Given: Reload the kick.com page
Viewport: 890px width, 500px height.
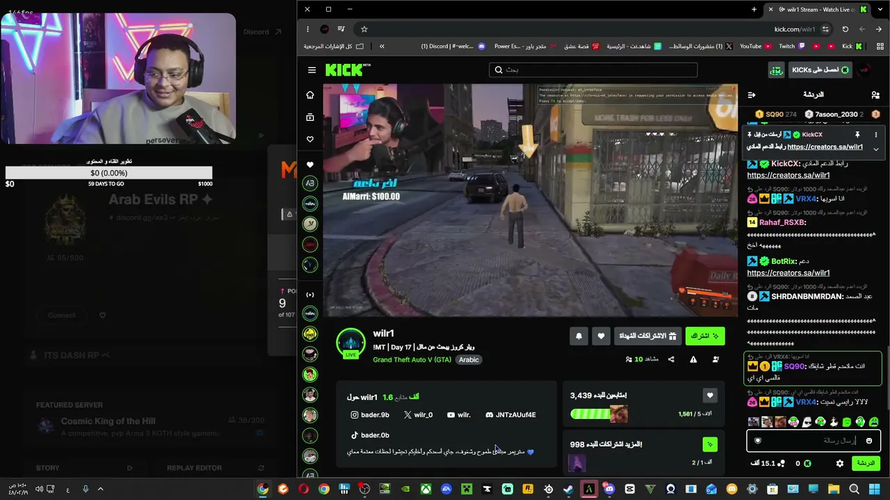Looking at the screenshot, I should [845, 29].
